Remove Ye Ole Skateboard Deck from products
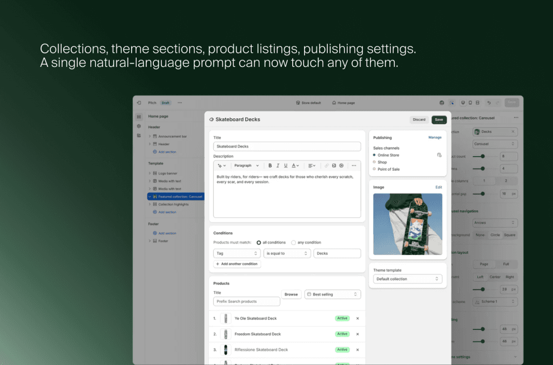The image size is (553, 365). coord(358,319)
